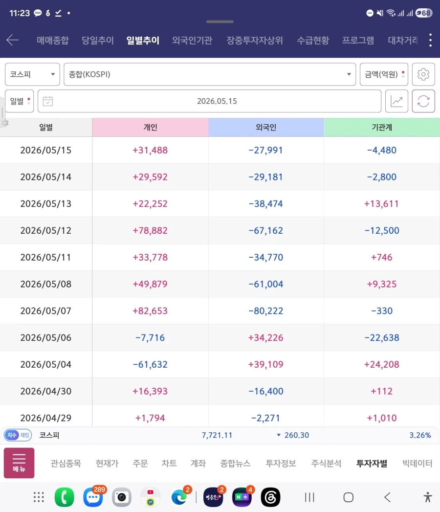Select the 일별추이 tab

point(143,40)
